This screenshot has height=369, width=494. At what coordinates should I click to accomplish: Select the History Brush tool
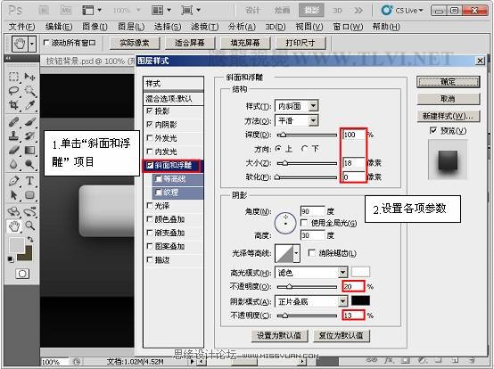(x=29, y=135)
